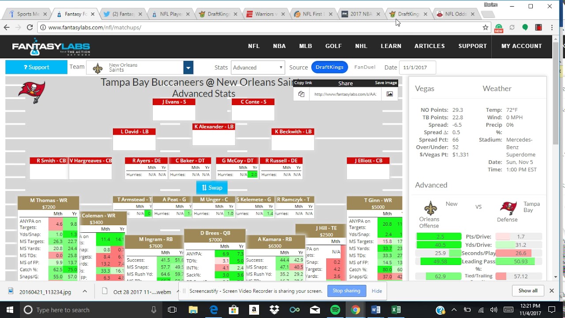This screenshot has width=565, height=318.
Task: Open the ARTICLES menu
Action: pyautogui.click(x=429, y=46)
